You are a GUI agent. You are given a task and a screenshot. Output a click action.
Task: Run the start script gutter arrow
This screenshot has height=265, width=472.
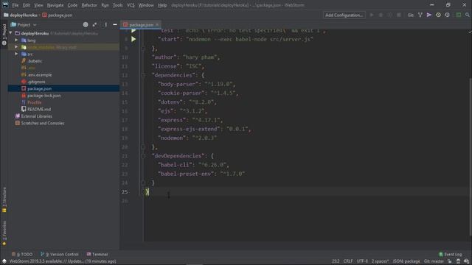coord(133,39)
